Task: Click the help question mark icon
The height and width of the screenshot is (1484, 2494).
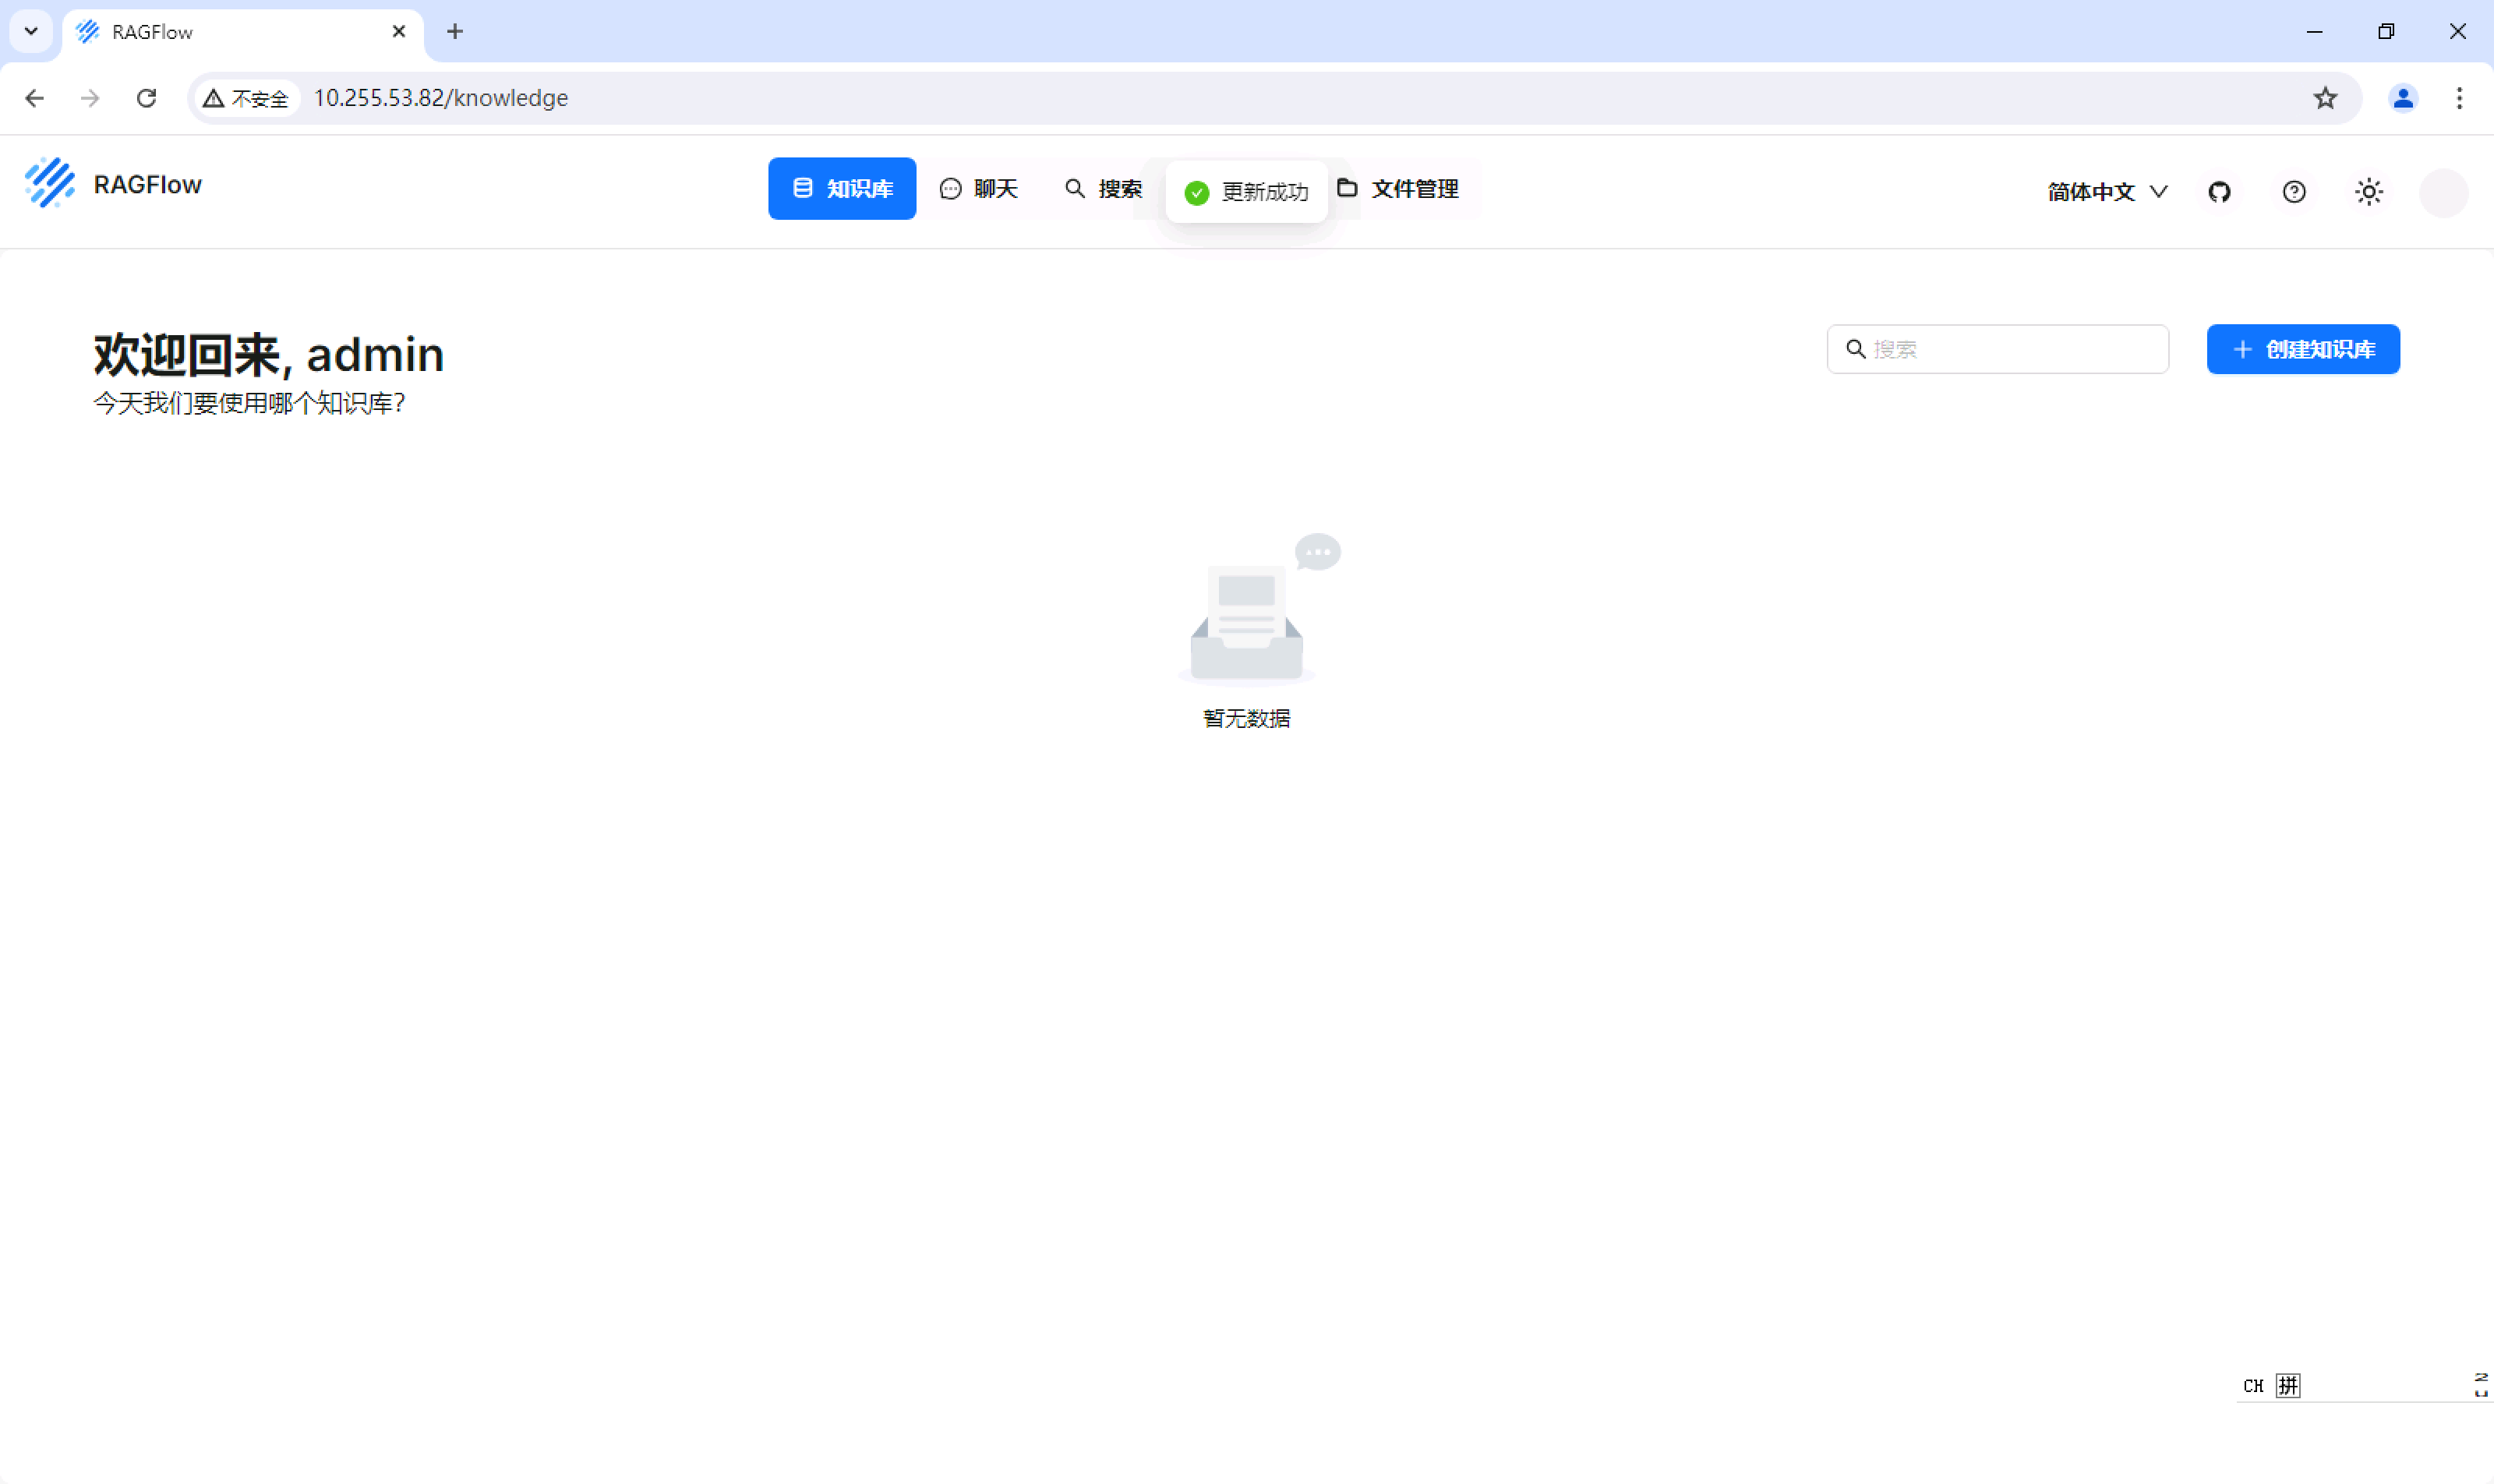Action: click(2294, 191)
